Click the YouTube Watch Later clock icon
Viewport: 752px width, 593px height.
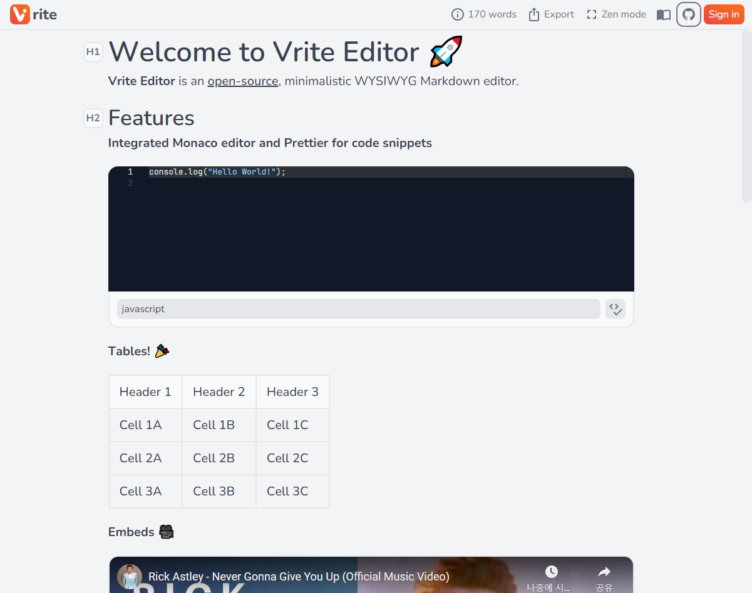point(550,572)
